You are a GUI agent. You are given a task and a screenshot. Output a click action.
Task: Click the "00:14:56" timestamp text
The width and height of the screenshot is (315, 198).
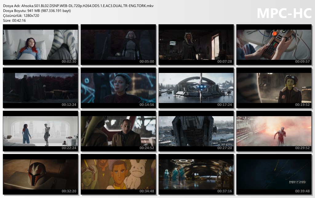coord(147,105)
